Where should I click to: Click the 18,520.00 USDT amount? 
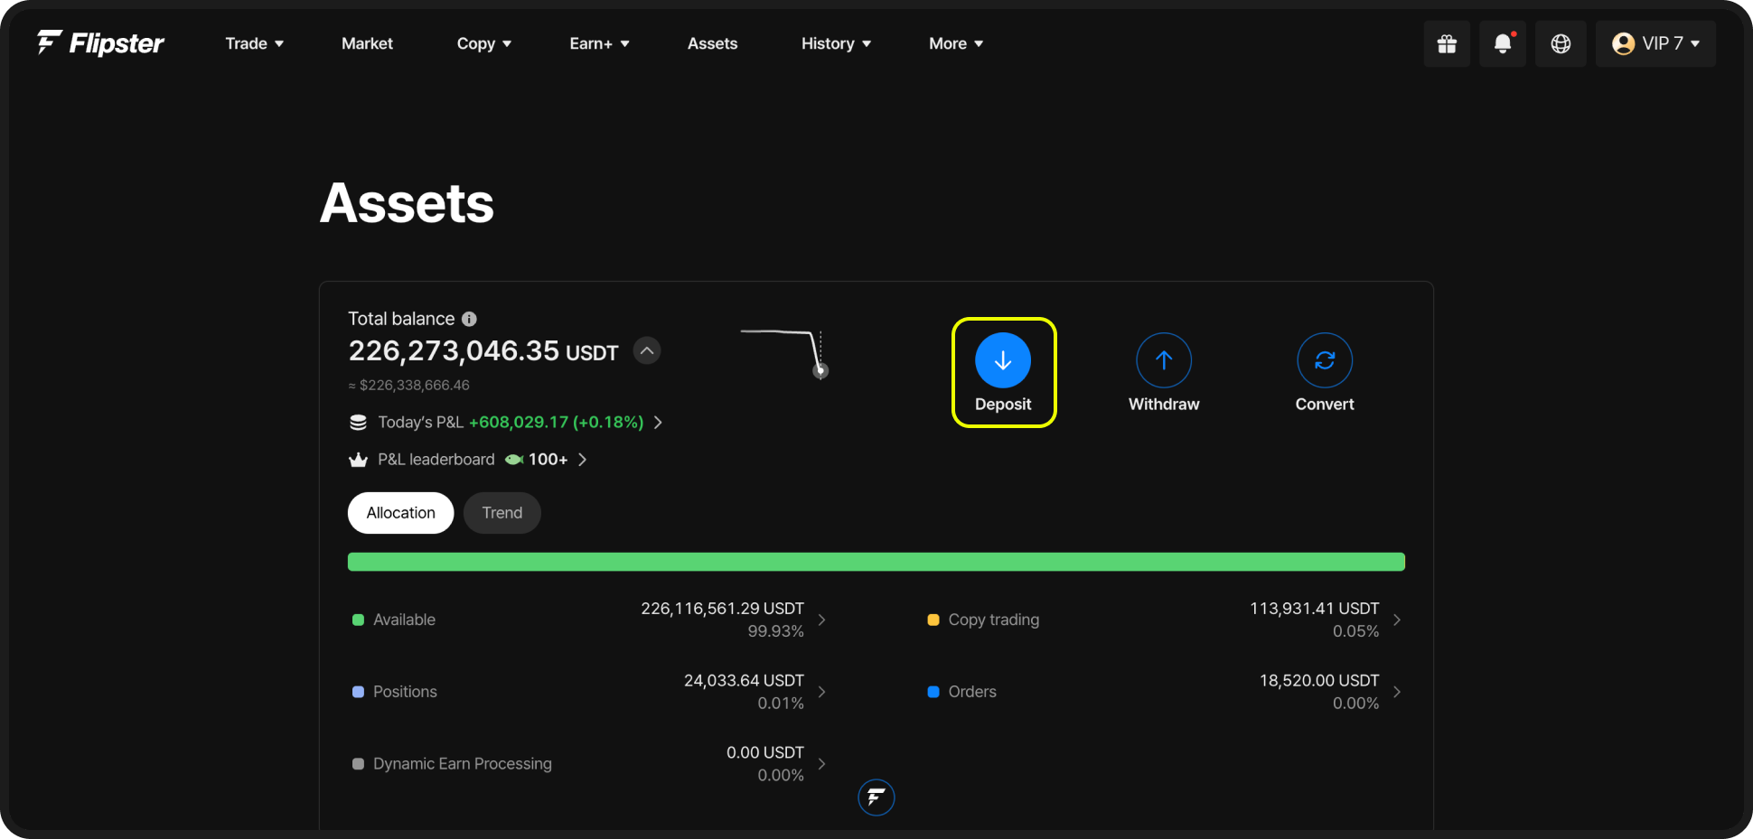pyautogui.click(x=1319, y=681)
